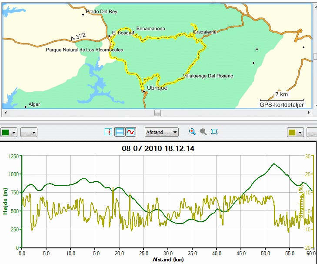Click the map vertical scrollbar down arrow

[x=315, y=105]
